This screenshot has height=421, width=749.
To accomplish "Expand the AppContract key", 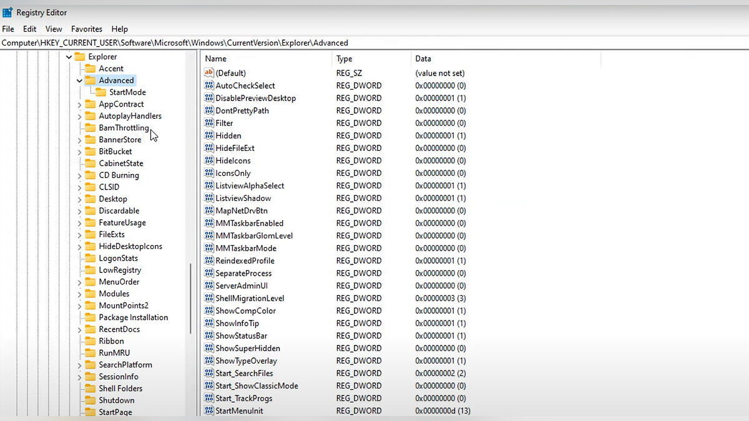I will coord(79,104).
